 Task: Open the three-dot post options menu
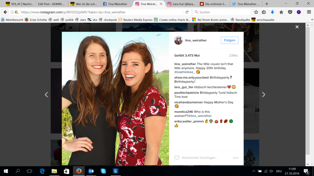pyautogui.click(x=235, y=158)
